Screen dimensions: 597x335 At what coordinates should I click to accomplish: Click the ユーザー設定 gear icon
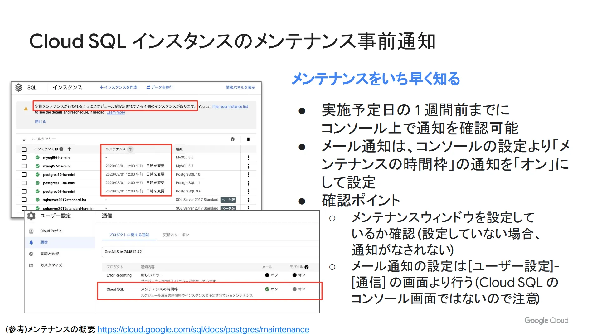[x=31, y=216]
